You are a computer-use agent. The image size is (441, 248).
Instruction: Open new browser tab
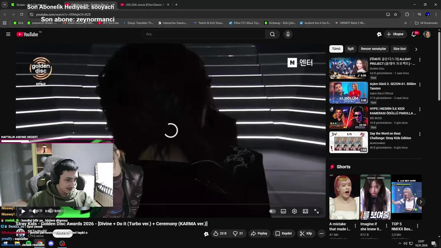pos(176,5)
